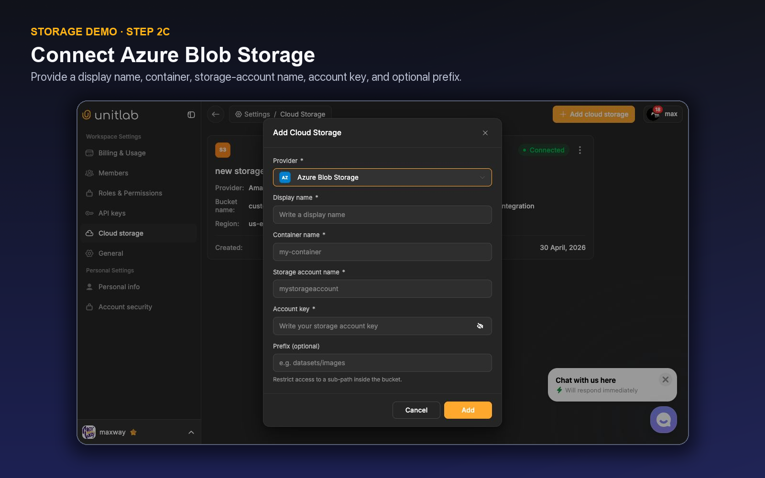
Task: Expand the maxway workspace switcher chevron
Action: coord(191,432)
